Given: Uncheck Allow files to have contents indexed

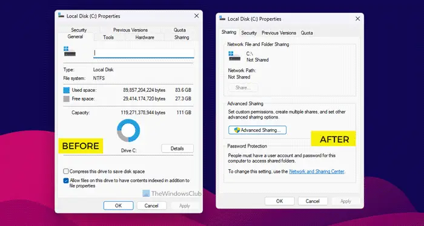Looking at the screenshot, I should coord(65,181).
